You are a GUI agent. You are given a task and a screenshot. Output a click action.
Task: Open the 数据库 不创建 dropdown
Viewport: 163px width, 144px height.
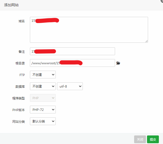[43, 86]
